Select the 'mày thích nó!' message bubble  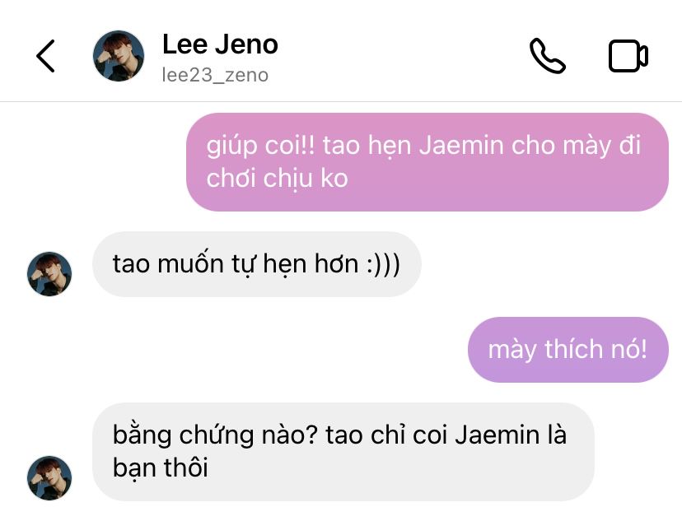click(568, 350)
